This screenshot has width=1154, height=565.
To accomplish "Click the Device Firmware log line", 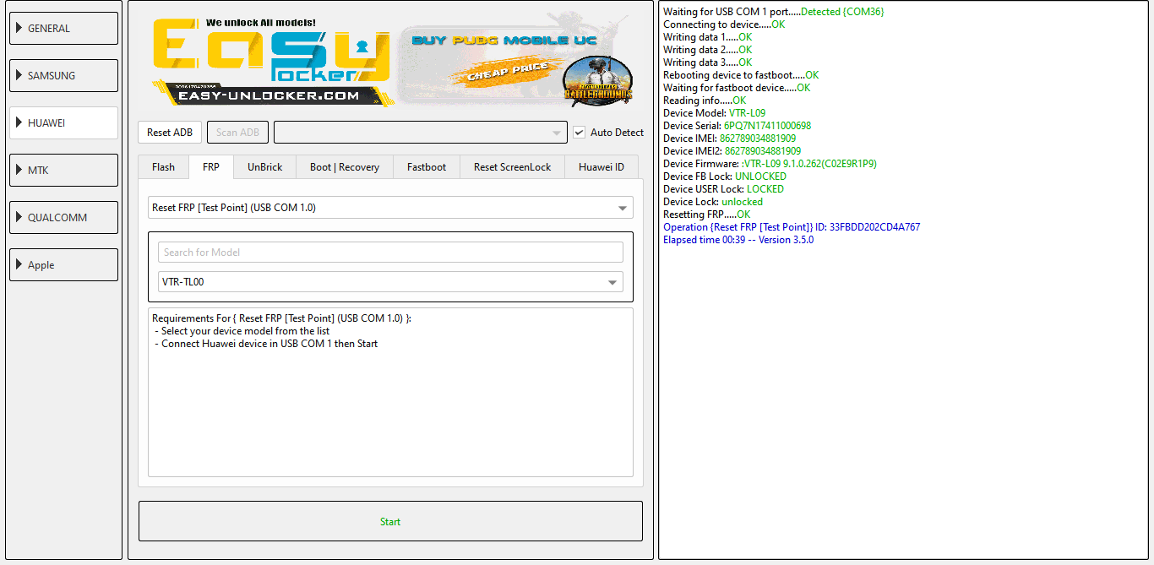I will tap(770, 164).
